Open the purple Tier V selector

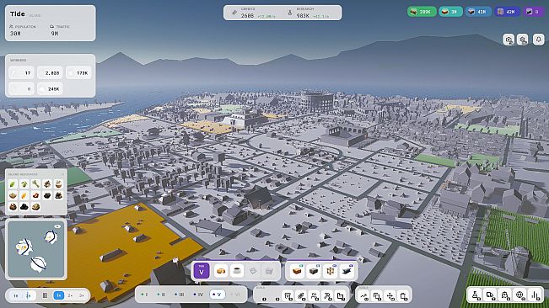click(x=202, y=271)
